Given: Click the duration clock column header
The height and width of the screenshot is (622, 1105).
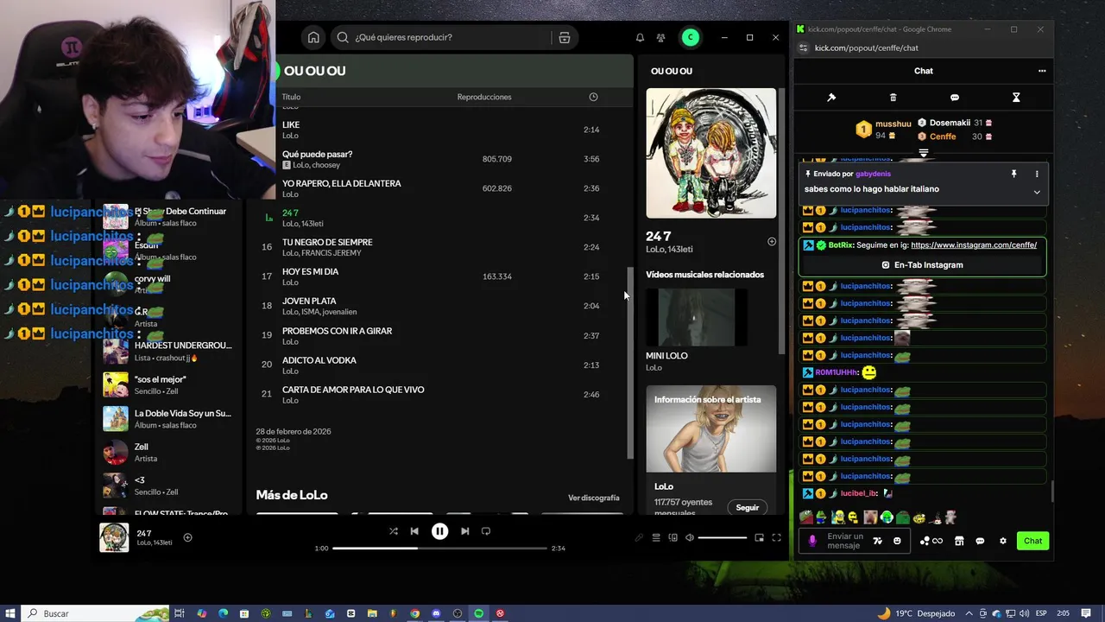Looking at the screenshot, I should [593, 97].
